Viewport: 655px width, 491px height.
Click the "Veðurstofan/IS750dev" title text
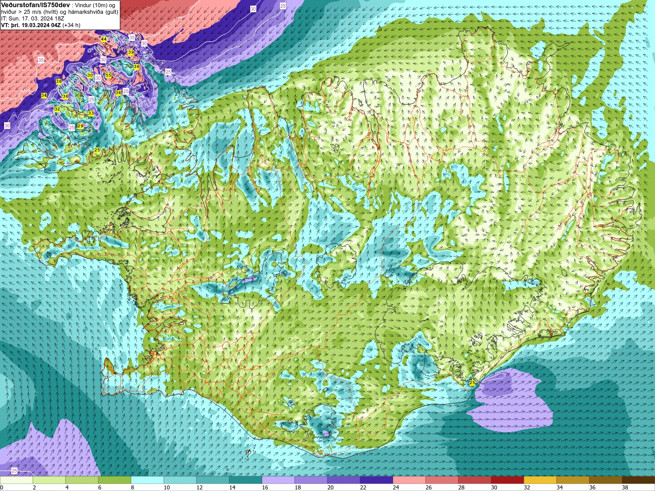coord(35,5)
